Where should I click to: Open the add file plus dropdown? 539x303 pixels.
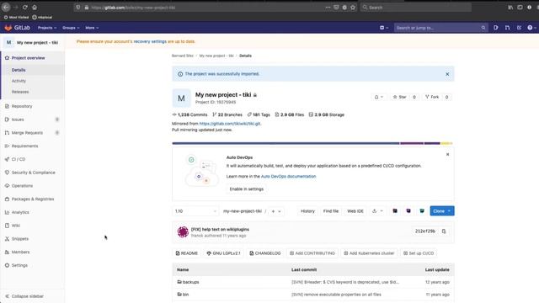pos(276,211)
